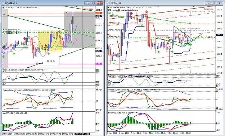Click the '1 May 2014' time axis label
The image size is (225, 136).
(x=112, y=133)
